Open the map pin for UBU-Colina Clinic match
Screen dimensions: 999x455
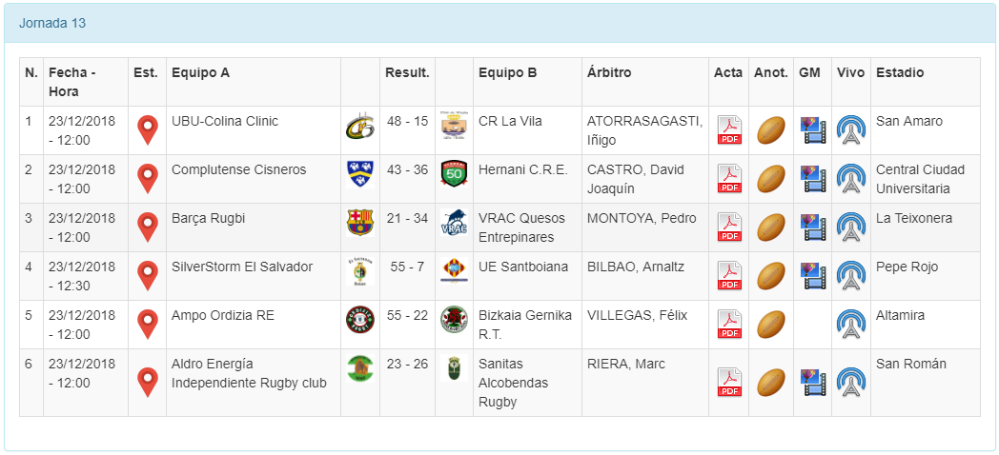[147, 129]
